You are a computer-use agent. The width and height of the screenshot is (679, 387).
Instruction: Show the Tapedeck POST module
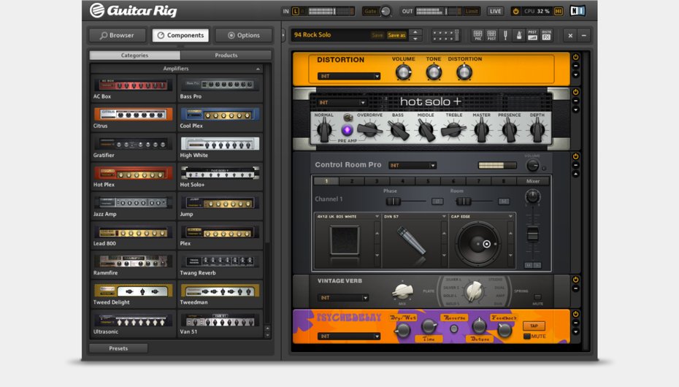point(491,35)
